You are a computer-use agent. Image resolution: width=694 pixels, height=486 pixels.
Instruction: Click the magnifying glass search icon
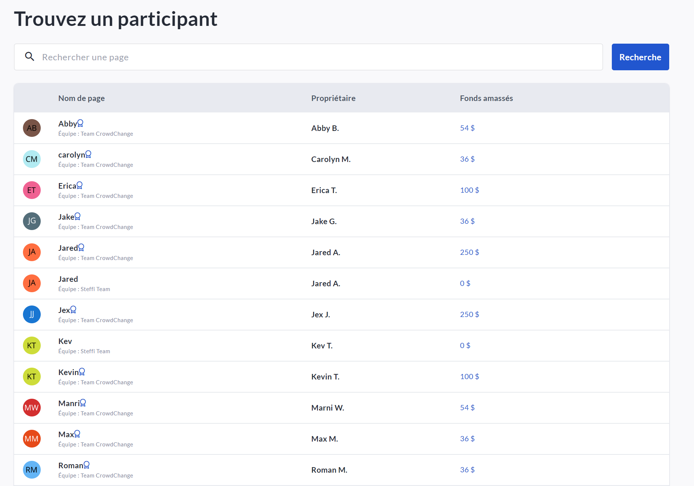click(x=30, y=57)
